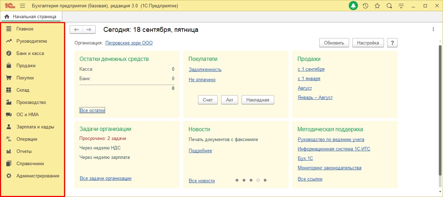Click the Главное section icon

tap(9, 29)
